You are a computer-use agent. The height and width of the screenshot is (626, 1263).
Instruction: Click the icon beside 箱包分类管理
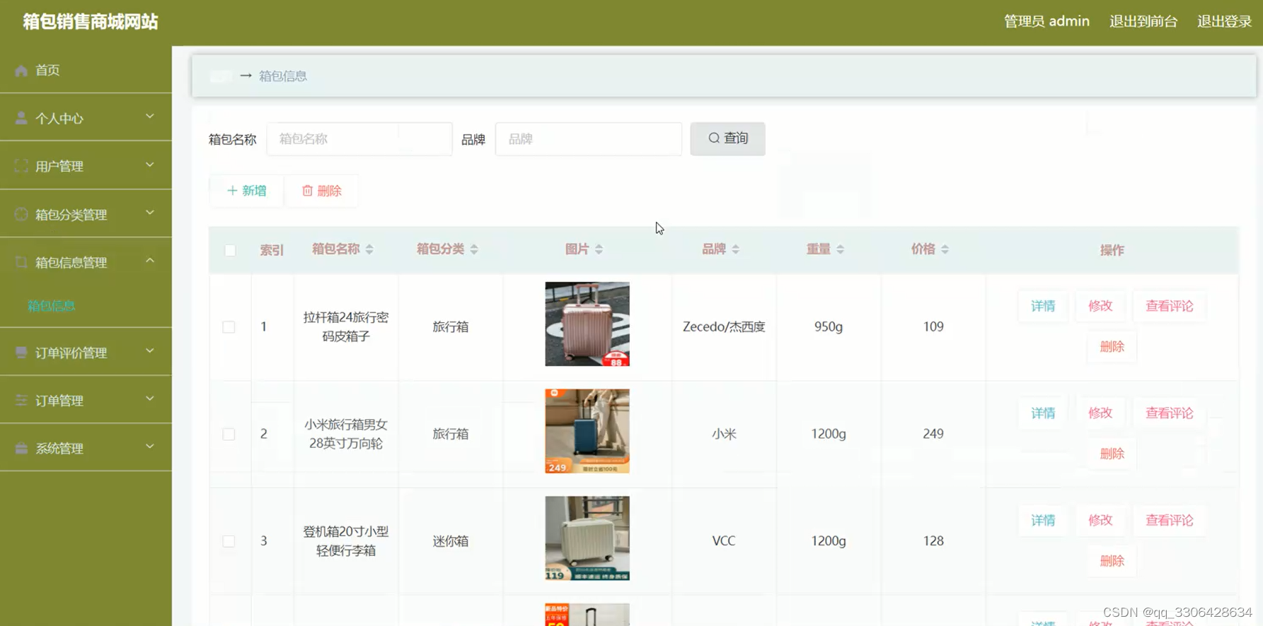pyautogui.click(x=21, y=214)
